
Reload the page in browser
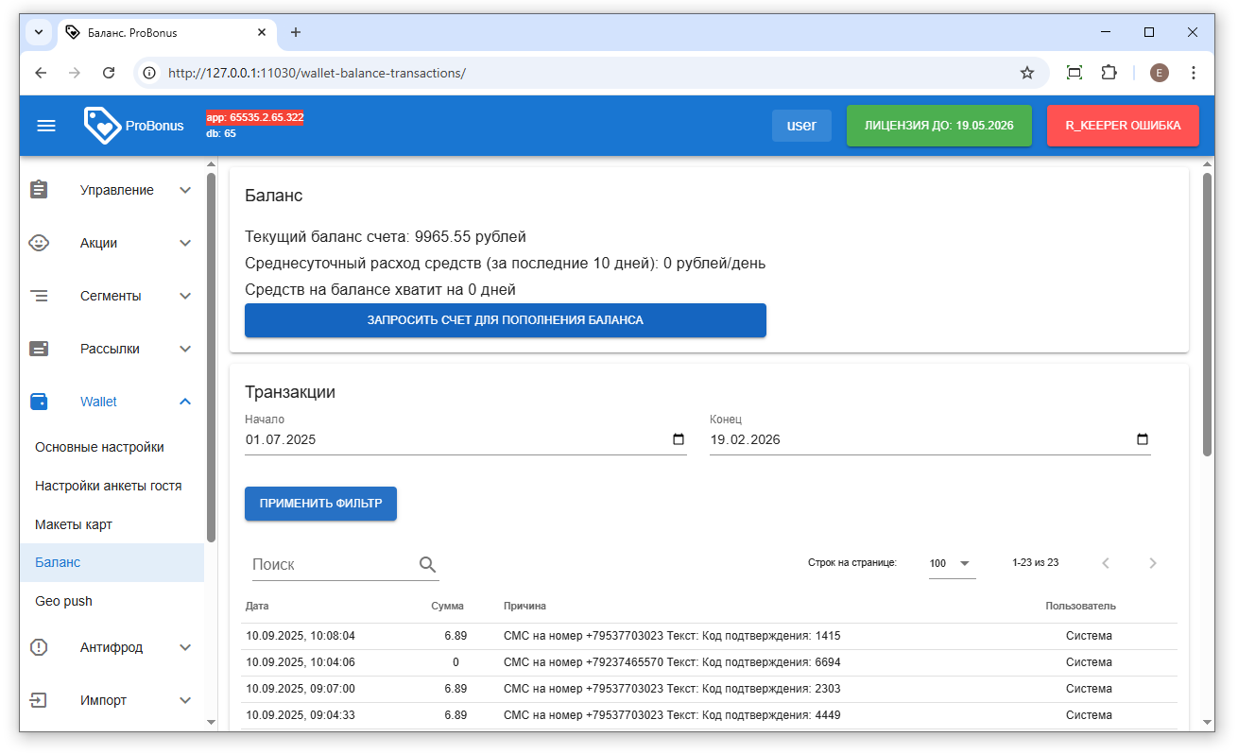coord(109,73)
